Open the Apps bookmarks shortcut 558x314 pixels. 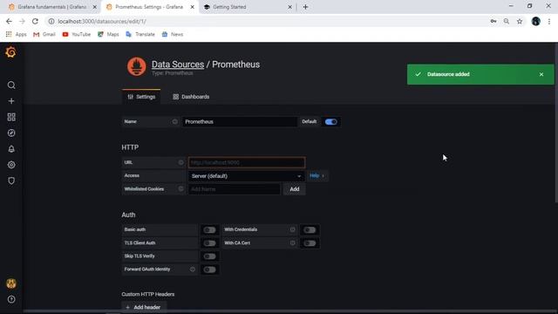click(16, 34)
